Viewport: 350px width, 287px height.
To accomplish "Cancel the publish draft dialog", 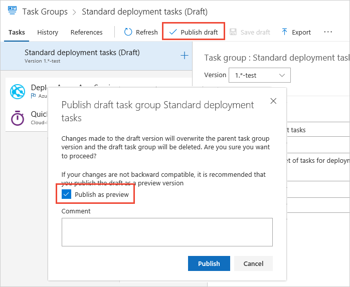I will coord(253,263).
